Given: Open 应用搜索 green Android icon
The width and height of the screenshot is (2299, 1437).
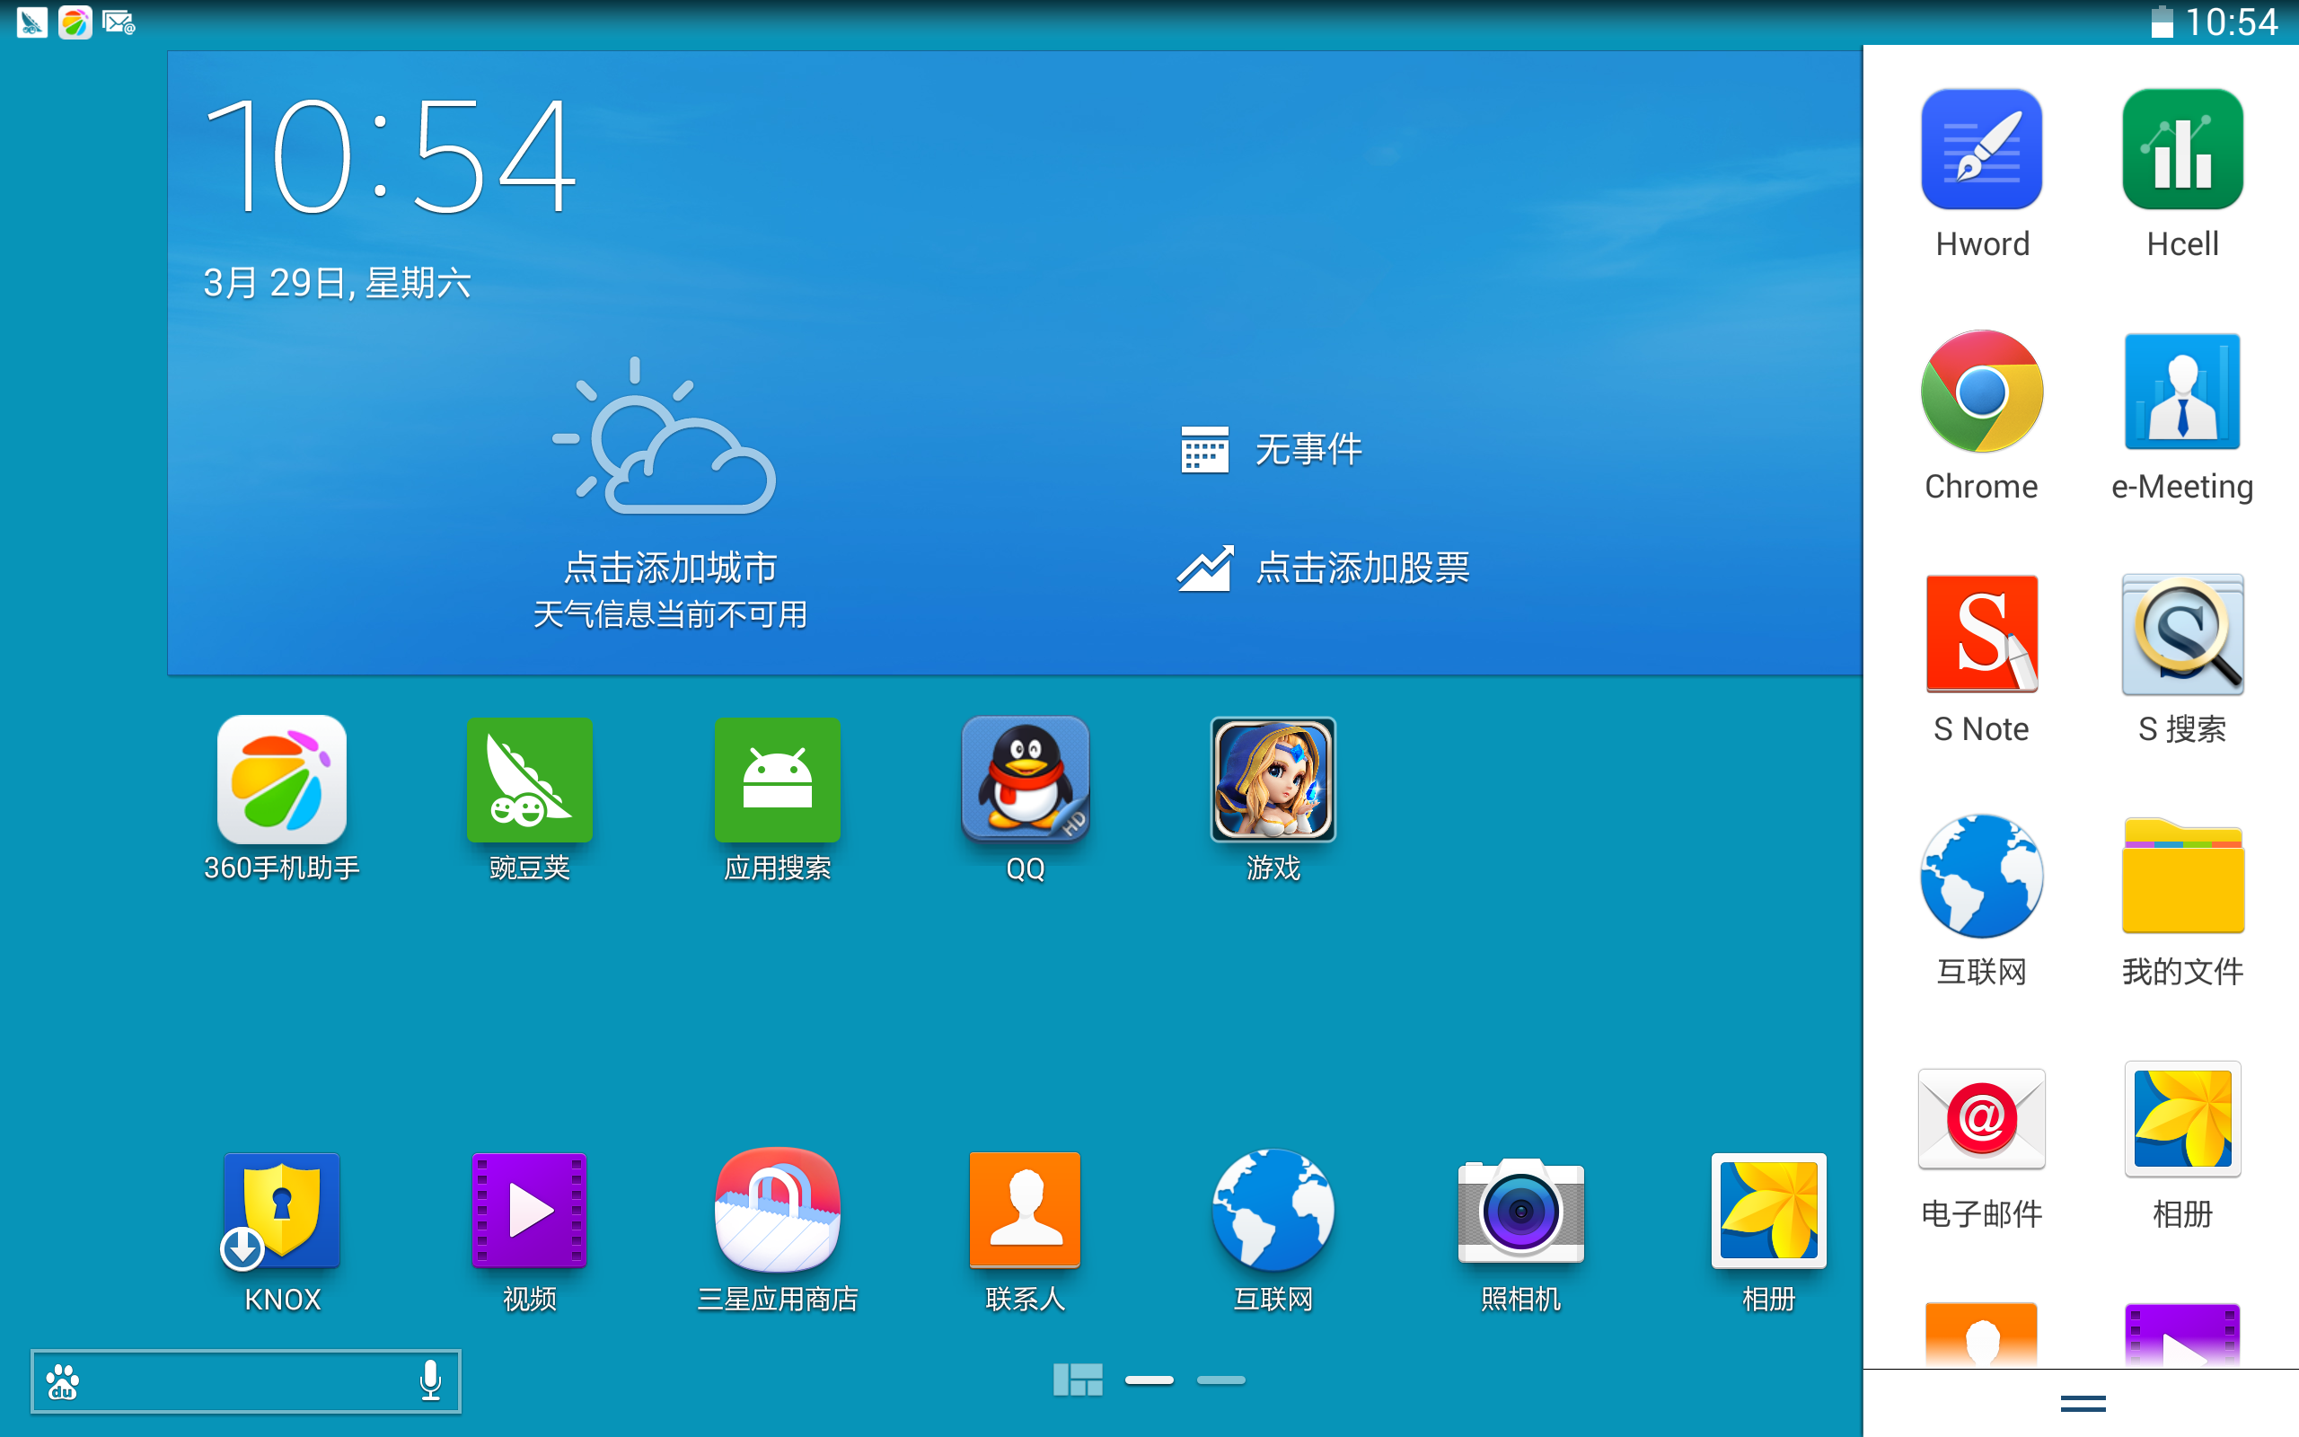Looking at the screenshot, I should (x=777, y=780).
